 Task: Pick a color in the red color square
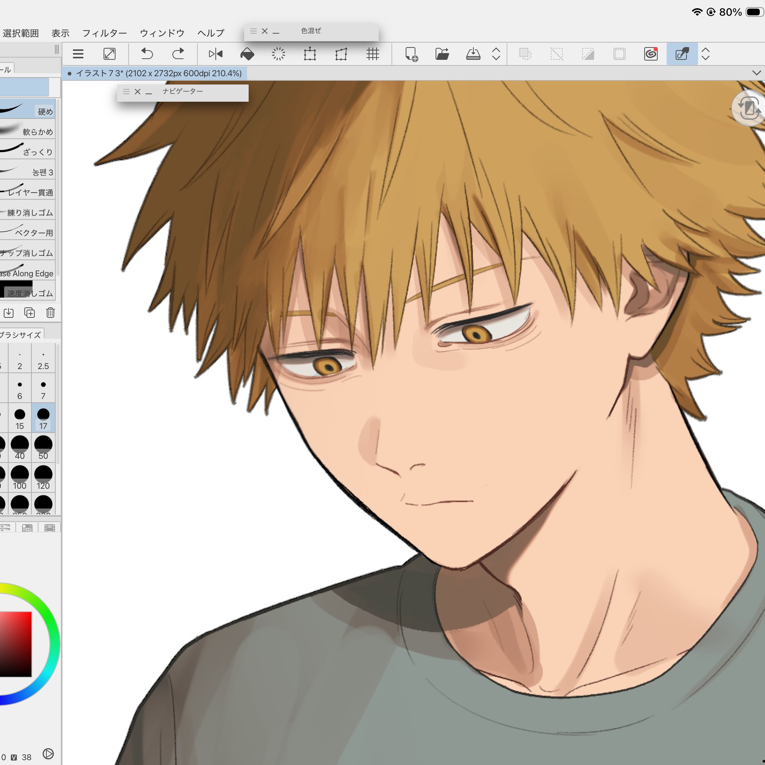click(x=16, y=644)
